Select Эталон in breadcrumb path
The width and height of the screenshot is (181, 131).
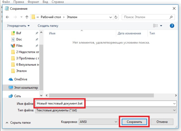pyautogui.click(x=72, y=17)
